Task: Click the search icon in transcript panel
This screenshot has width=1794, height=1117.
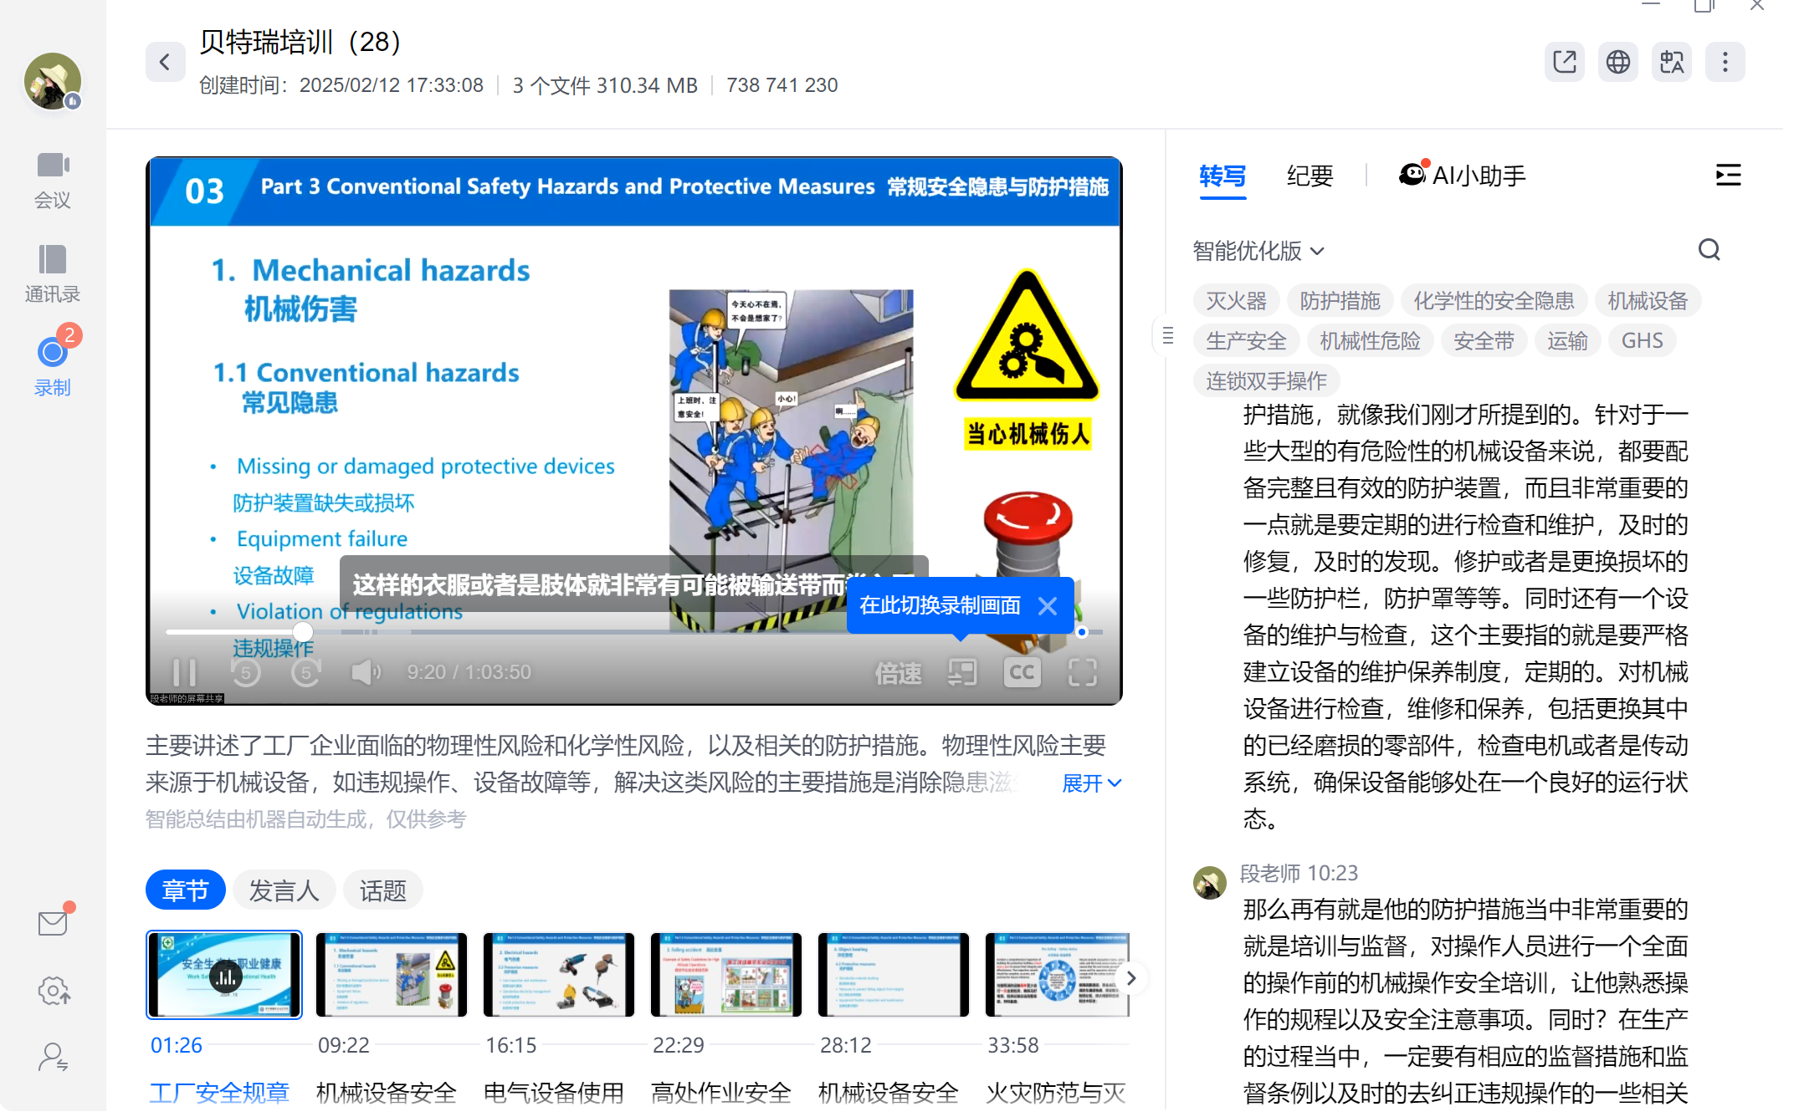Action: pos(1709,250)
